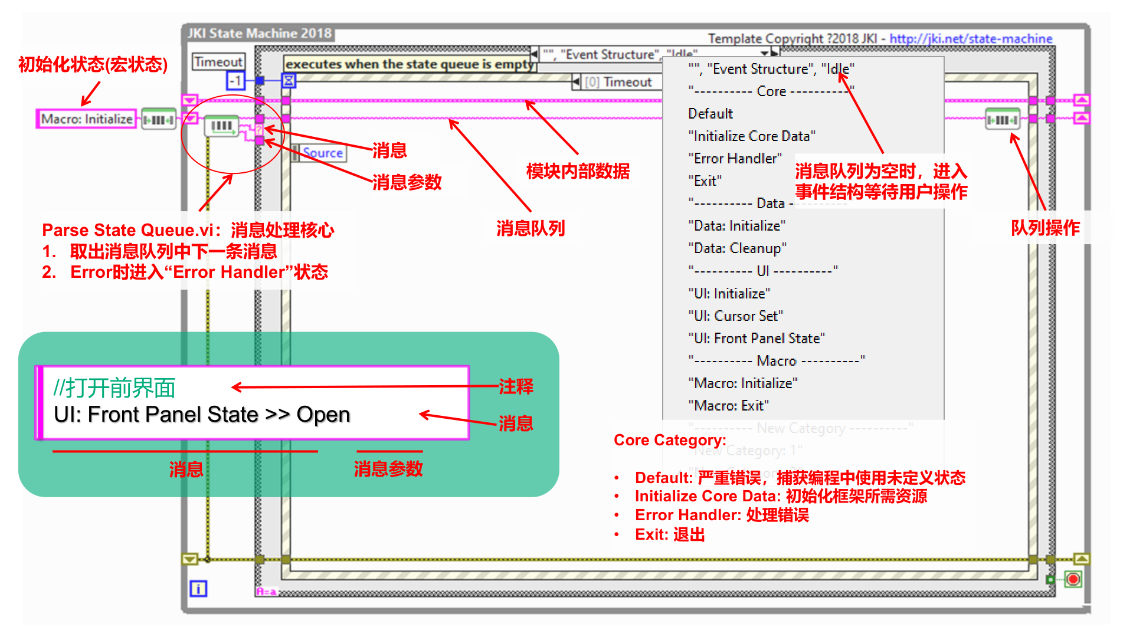Click the Add State(s) to Queue VI on the right

point(1002,120)
